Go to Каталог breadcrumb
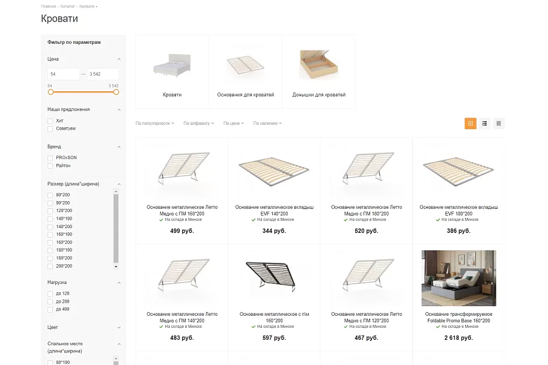The width and height of the screenshot is (548, 365). pyautogui.click(x=67, y=6)
